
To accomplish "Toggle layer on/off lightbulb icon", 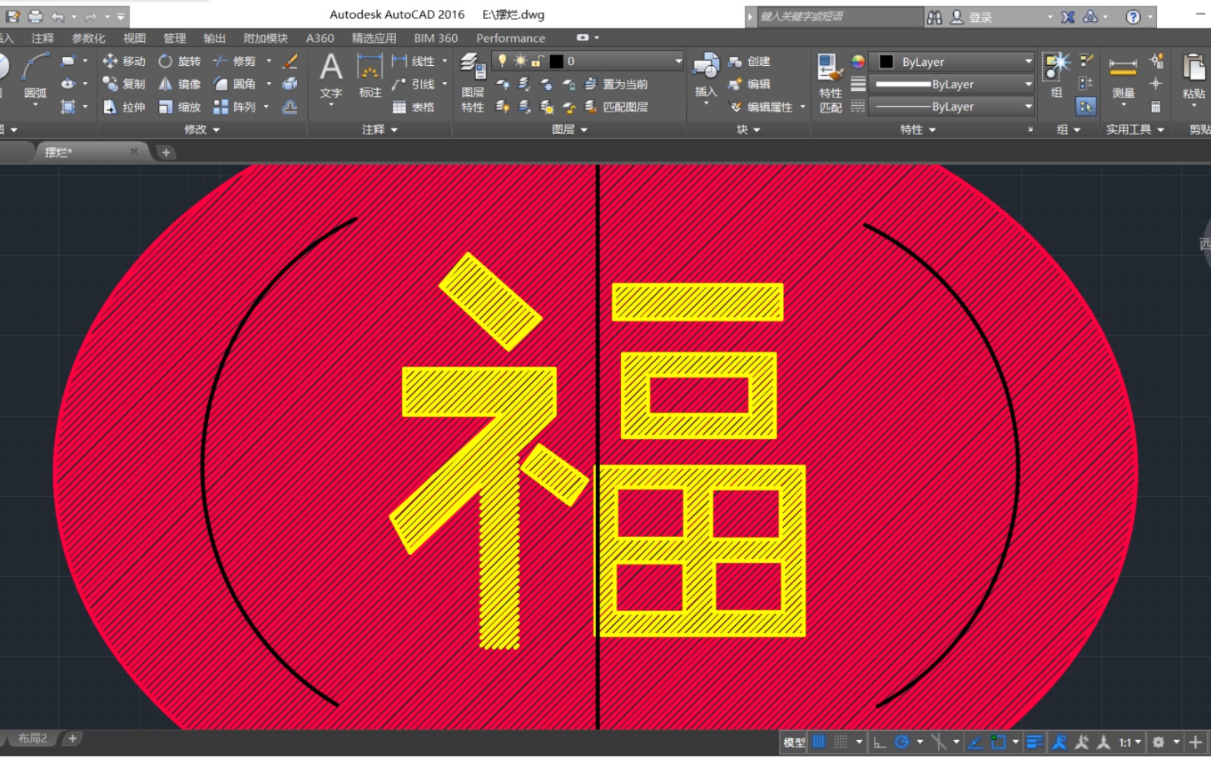I will (x=502, y=61).
